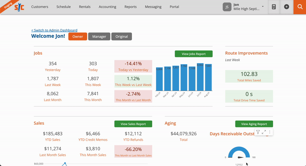
Task: Expand the Jon account dropdown arrow
Action: point(263,7)
